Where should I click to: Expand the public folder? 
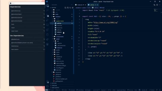[58, 50]
